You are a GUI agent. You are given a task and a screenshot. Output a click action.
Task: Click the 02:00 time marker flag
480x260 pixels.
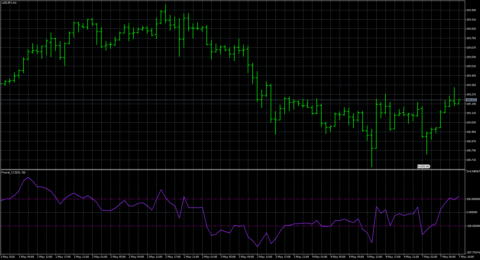pyautogui.click(x=424, y=166)
